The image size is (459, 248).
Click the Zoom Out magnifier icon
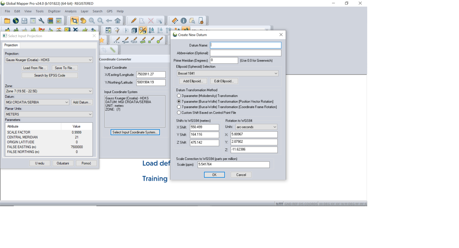[100, 21]
